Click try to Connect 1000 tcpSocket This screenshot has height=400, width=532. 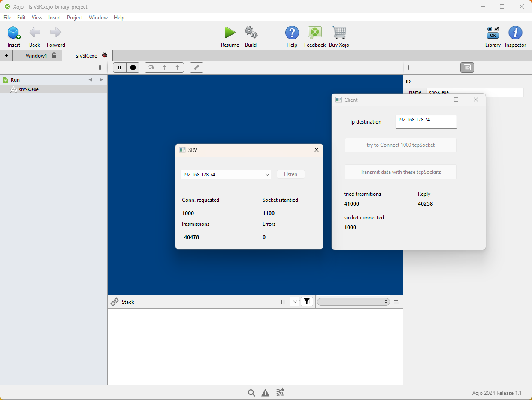click(401, 145)
